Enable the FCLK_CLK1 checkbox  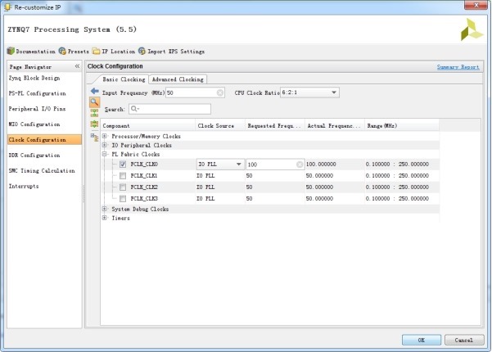tap(123, 176)
